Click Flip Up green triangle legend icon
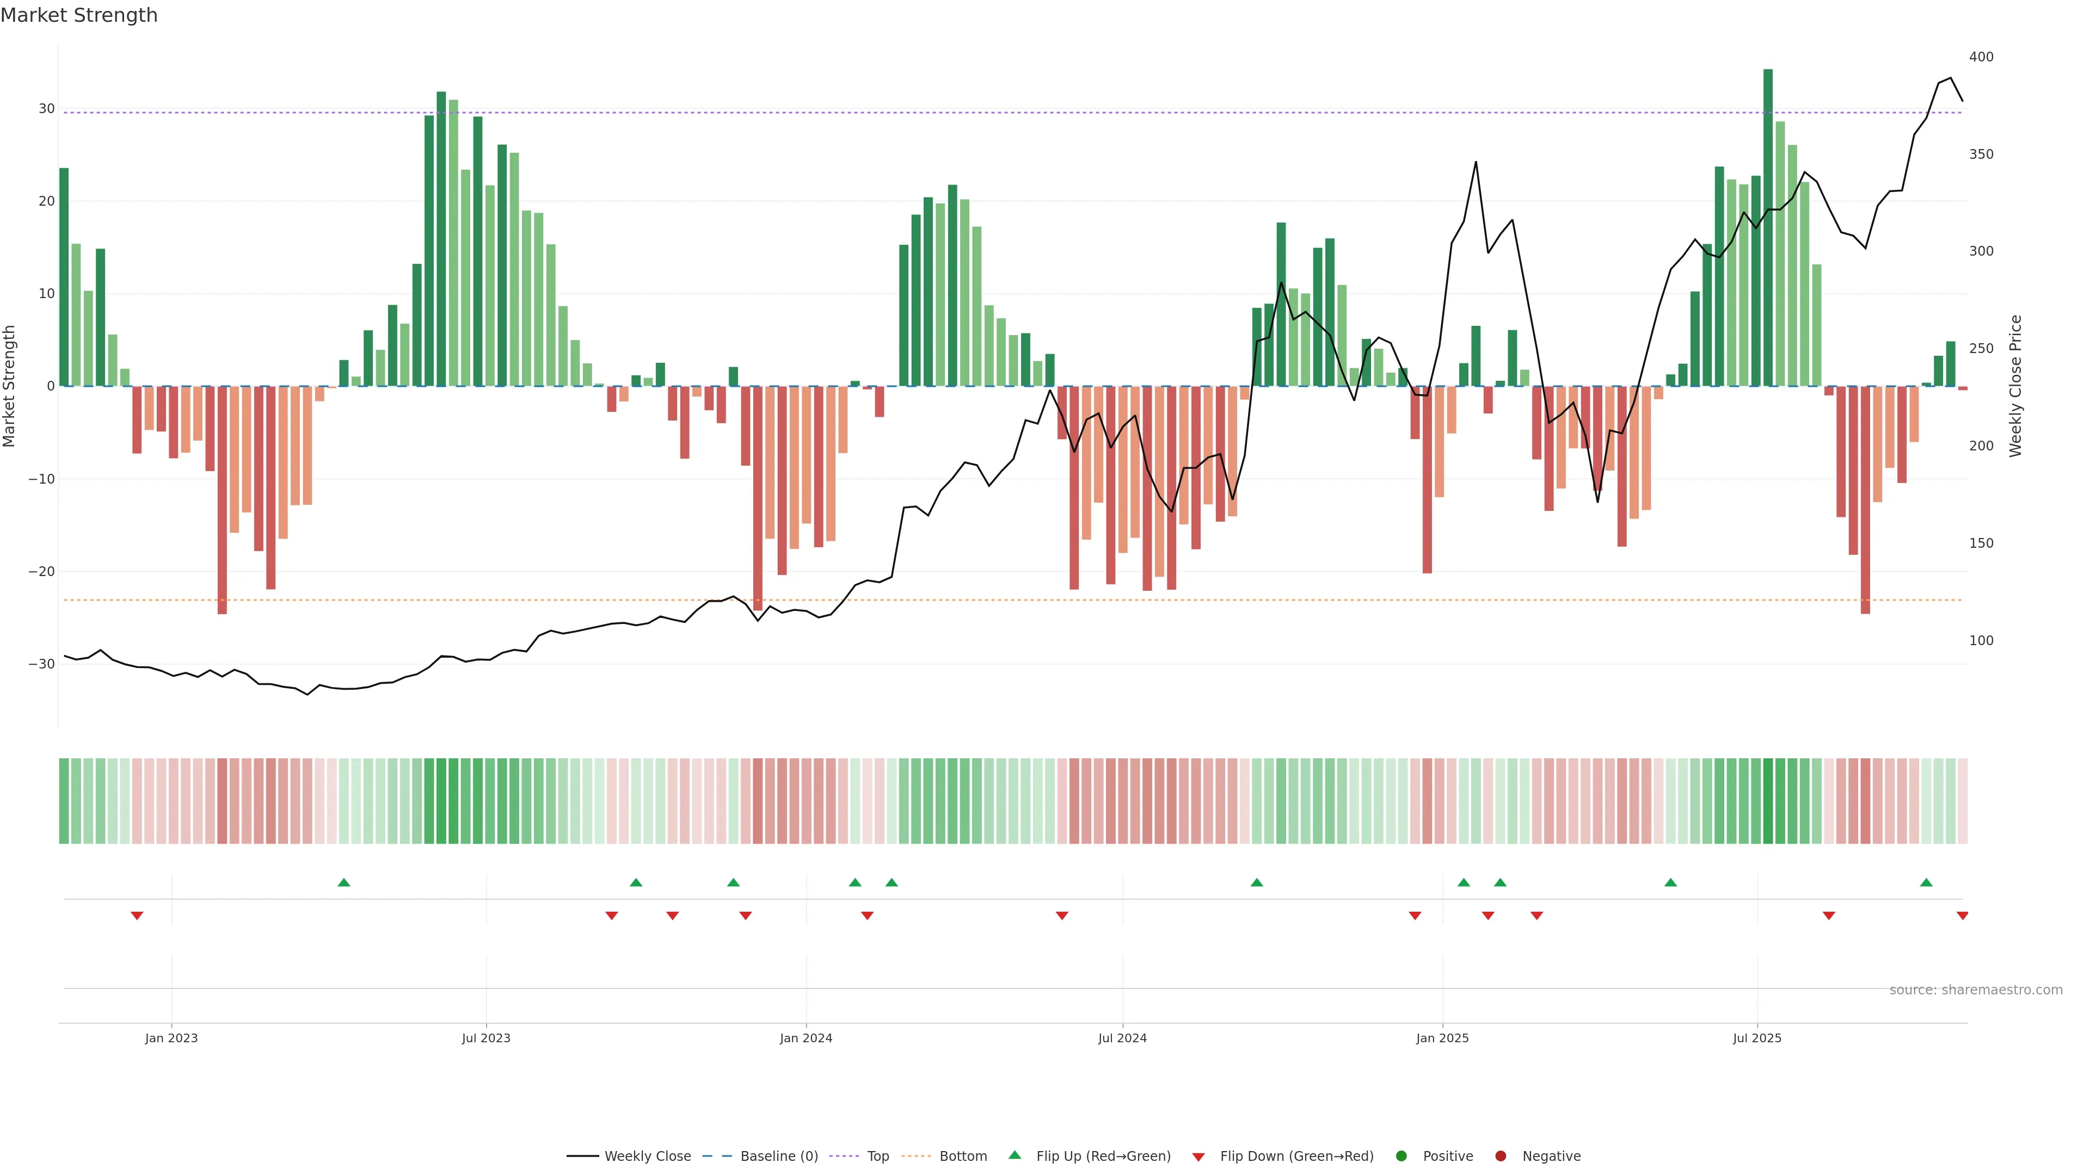Viewport: 2090px width, 1175px height. [x=1014, y=1155]
